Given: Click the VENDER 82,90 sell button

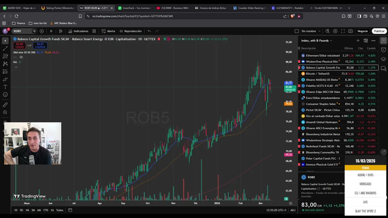Looking at the screenshot, I should (19, 45).
